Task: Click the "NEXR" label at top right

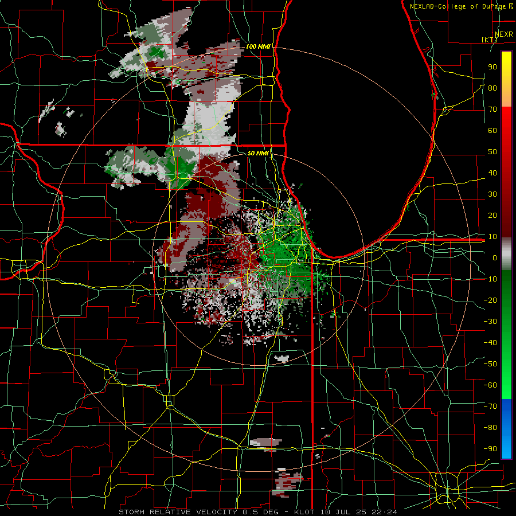Action: click(x=504, y=34)
